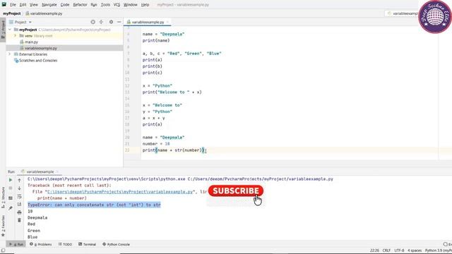Hide the Project tool window
Viewport: 452px width, 254px height.
pos(119,22)
